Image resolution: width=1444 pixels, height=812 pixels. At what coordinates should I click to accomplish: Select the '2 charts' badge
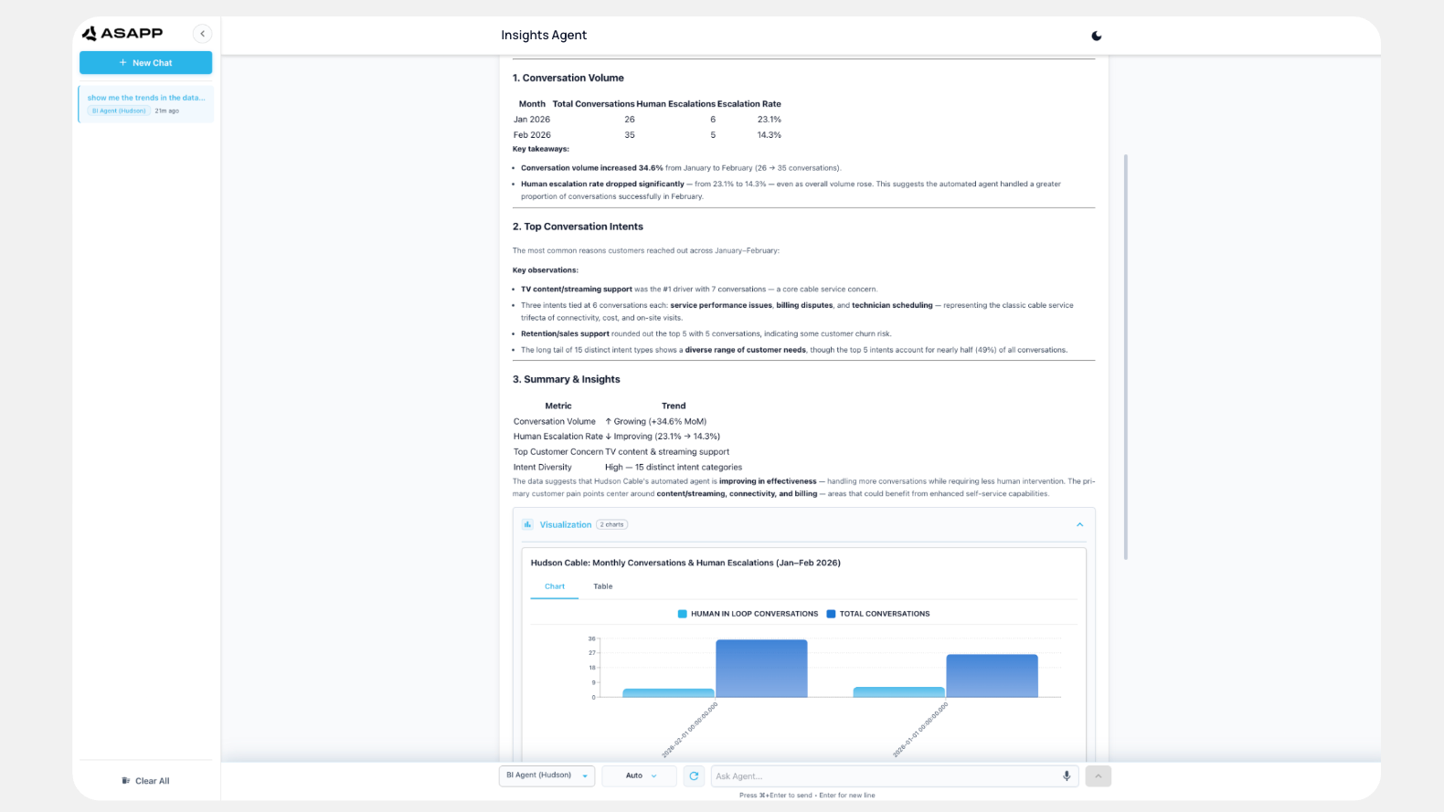coord(611,524)
